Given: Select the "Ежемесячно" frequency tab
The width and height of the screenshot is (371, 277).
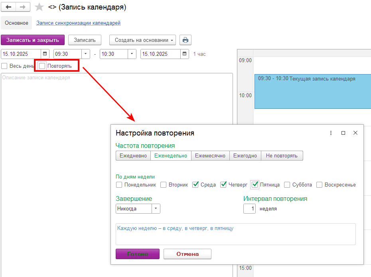Looking at the screenshot, I should [210, 155].
